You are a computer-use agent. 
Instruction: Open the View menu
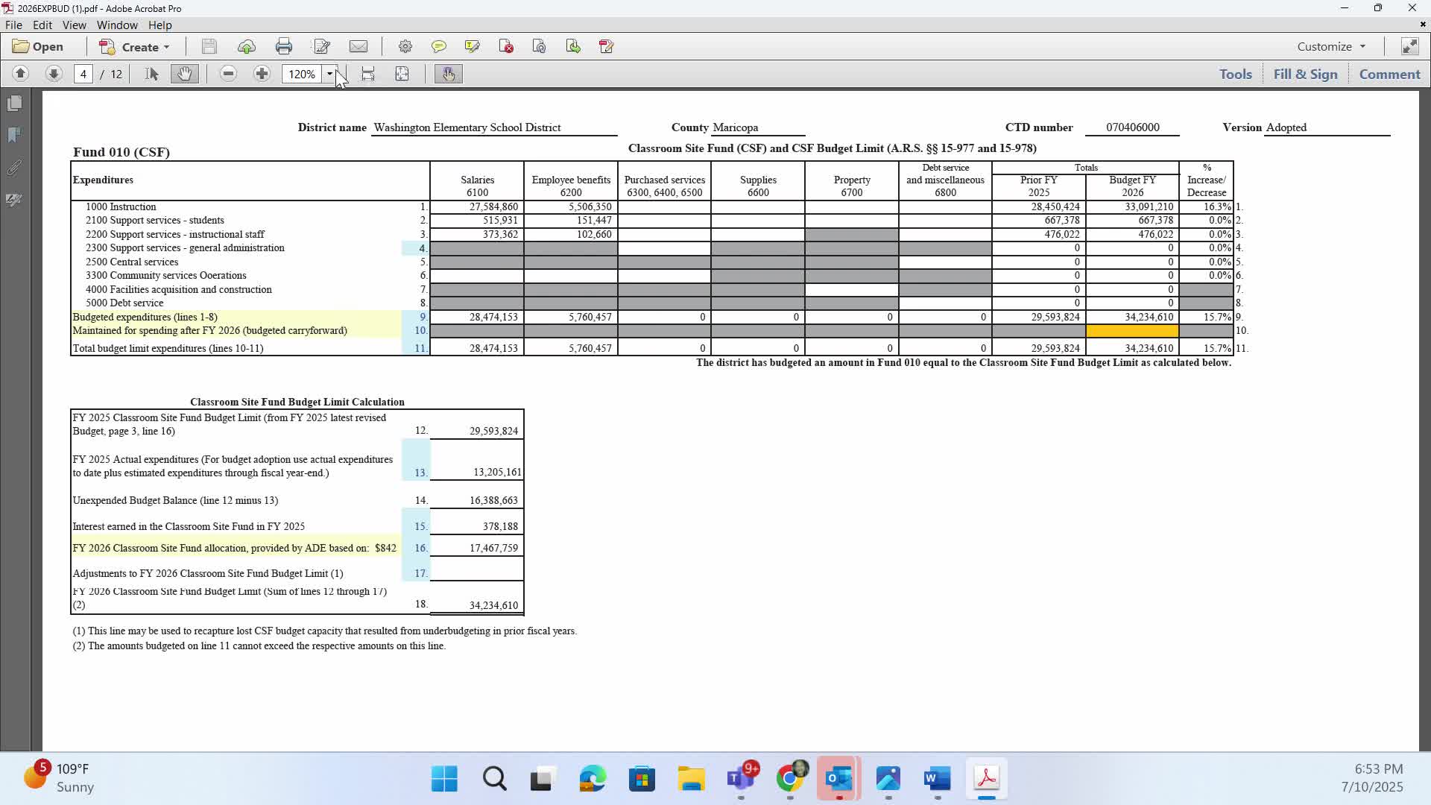coord(74,25)
